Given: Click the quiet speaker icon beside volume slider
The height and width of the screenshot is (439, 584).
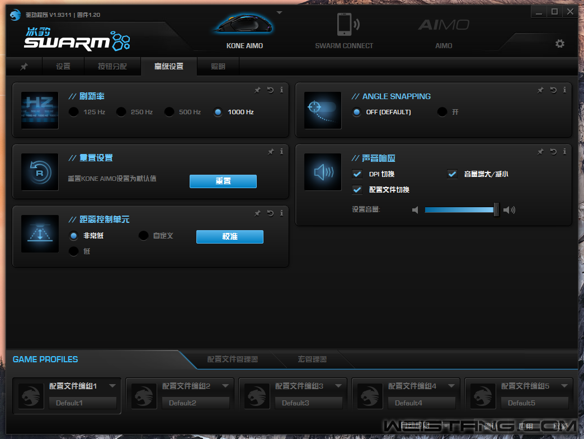Looking at the screenshot, I should (415, 210).
